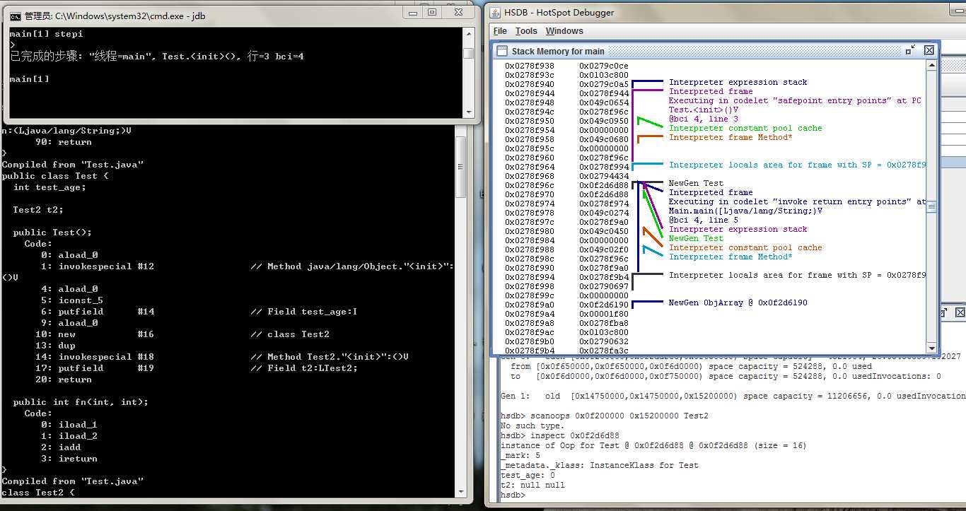Viewport: 966px width, 511px height.
Task: Click the 'No such type.' console line
Action: tap(533, 426)
